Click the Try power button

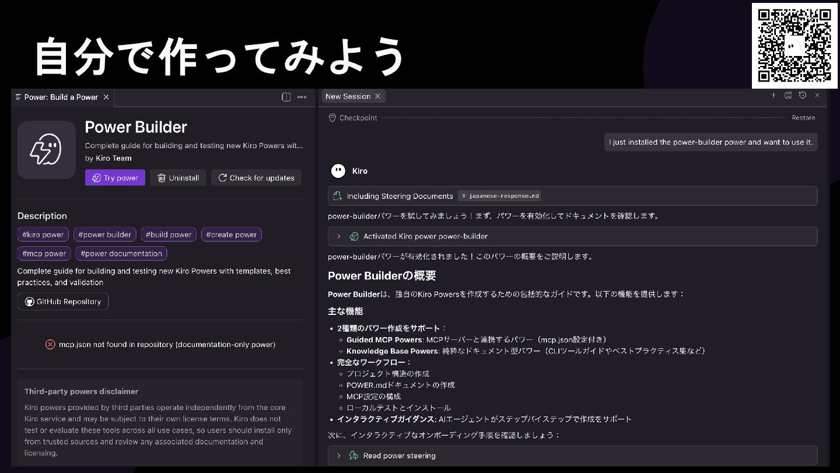point(115,178)
